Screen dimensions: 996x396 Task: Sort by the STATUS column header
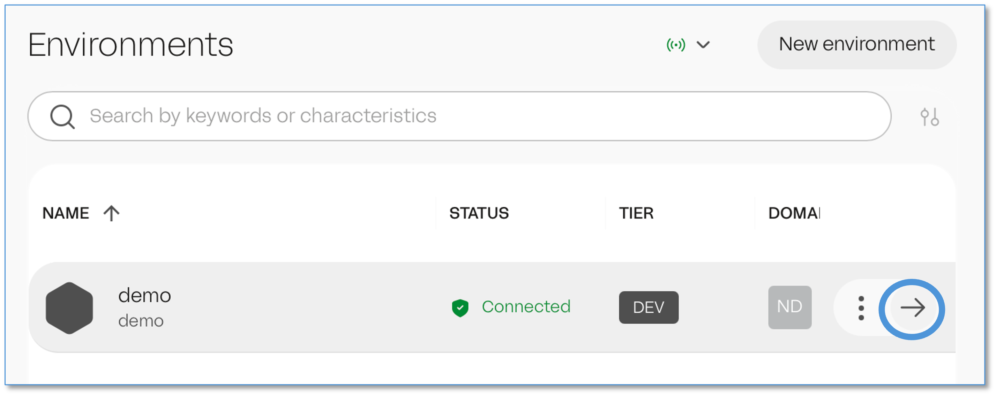tap(479, 213)
